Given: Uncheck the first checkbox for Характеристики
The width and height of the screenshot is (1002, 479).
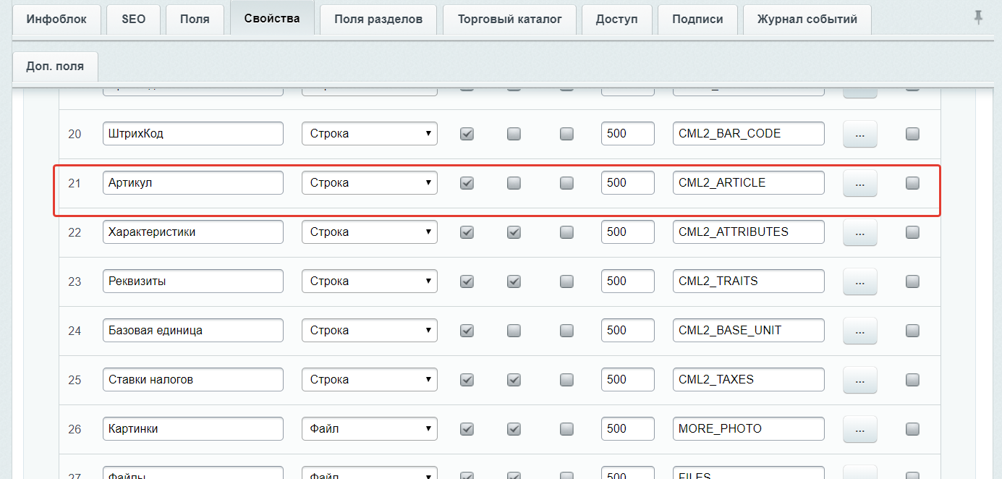Looking at the screenshot, I should point(467,232).
